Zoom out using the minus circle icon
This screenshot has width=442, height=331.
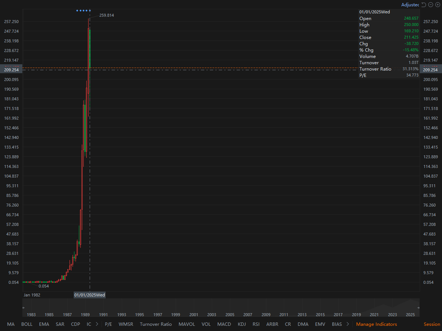tap(430, 5)
